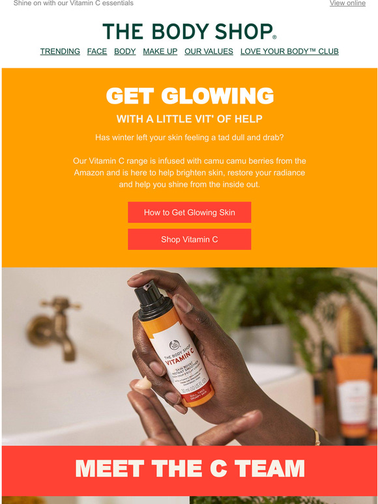Click the WITH A LITTLE VIT' OF HELP subheading

click(190, 119)
